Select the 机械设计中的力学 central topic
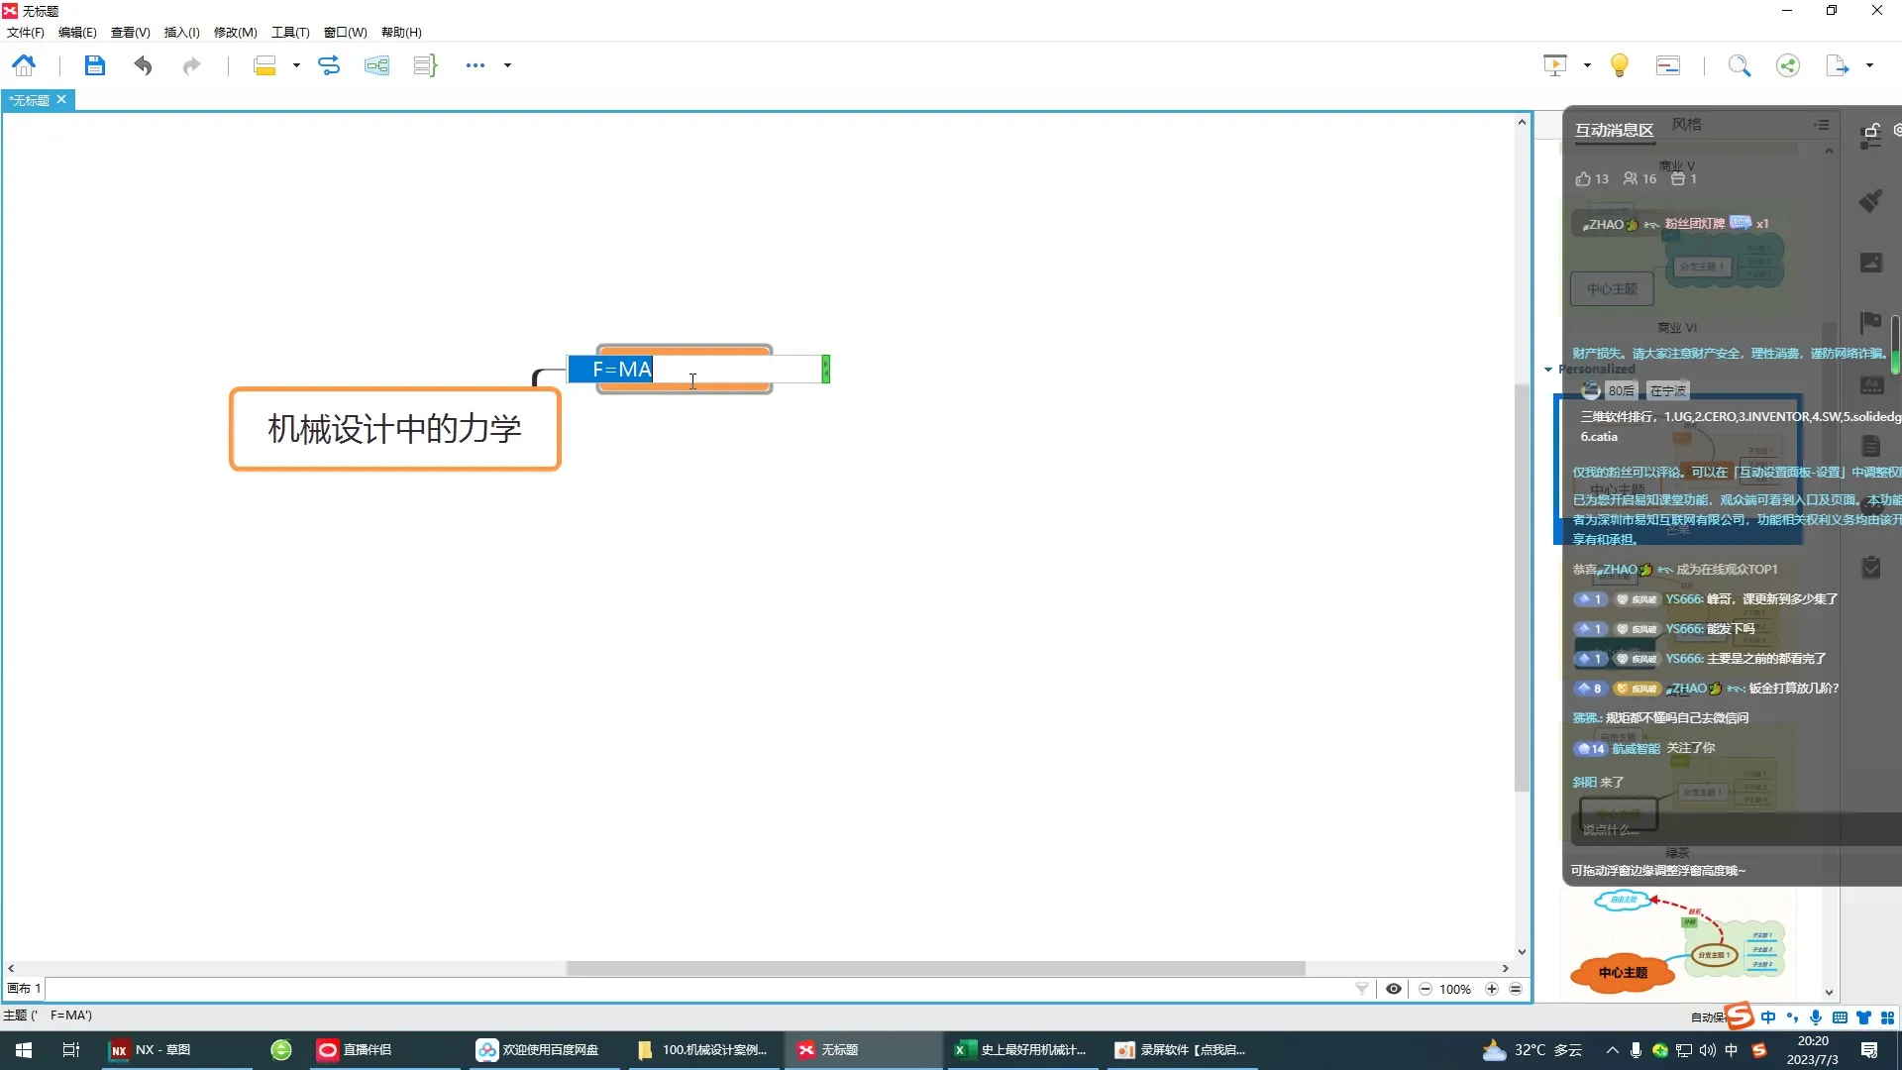The width and height of the screenshot is (1902, 1070). 394,429
